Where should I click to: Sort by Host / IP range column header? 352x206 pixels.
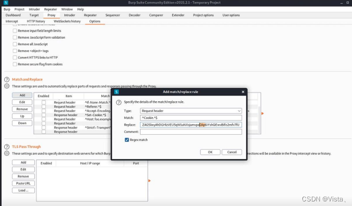(x=90, y=163)
